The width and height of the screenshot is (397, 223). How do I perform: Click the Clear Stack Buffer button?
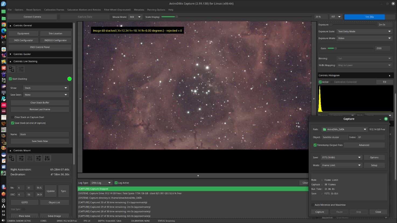[x=40, y=103]
